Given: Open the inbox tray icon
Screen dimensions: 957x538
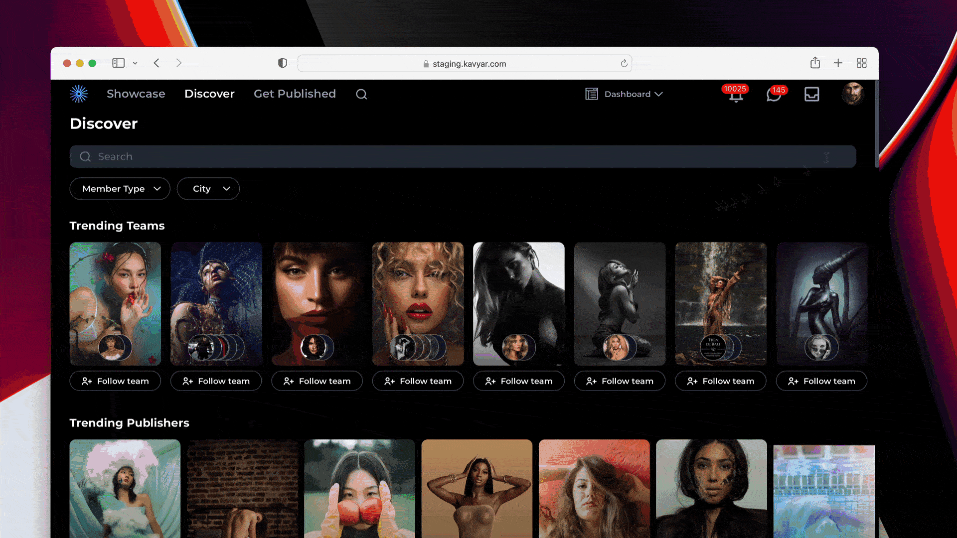Looking at the screenshot, I should (812, 94).
